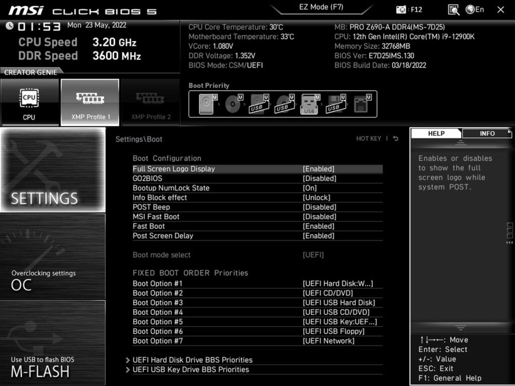The height and width of the screenshot is (386, 515).
Task: Click the USB key boot priority icon
Action: coord(310,104)
